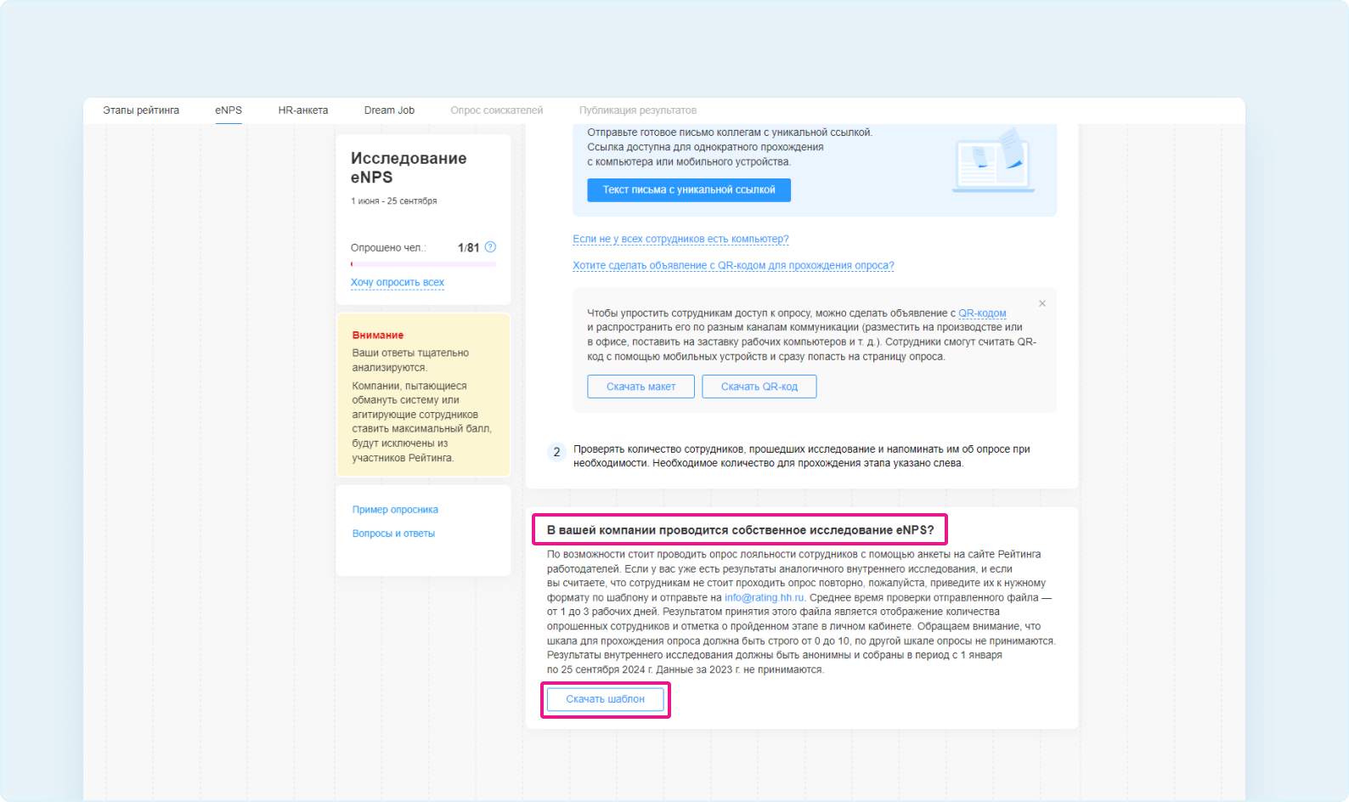1349x802 pixels.
Task: Download the template via Скачать шаблон
Action: pyautogui.click(x=606, y=699)
